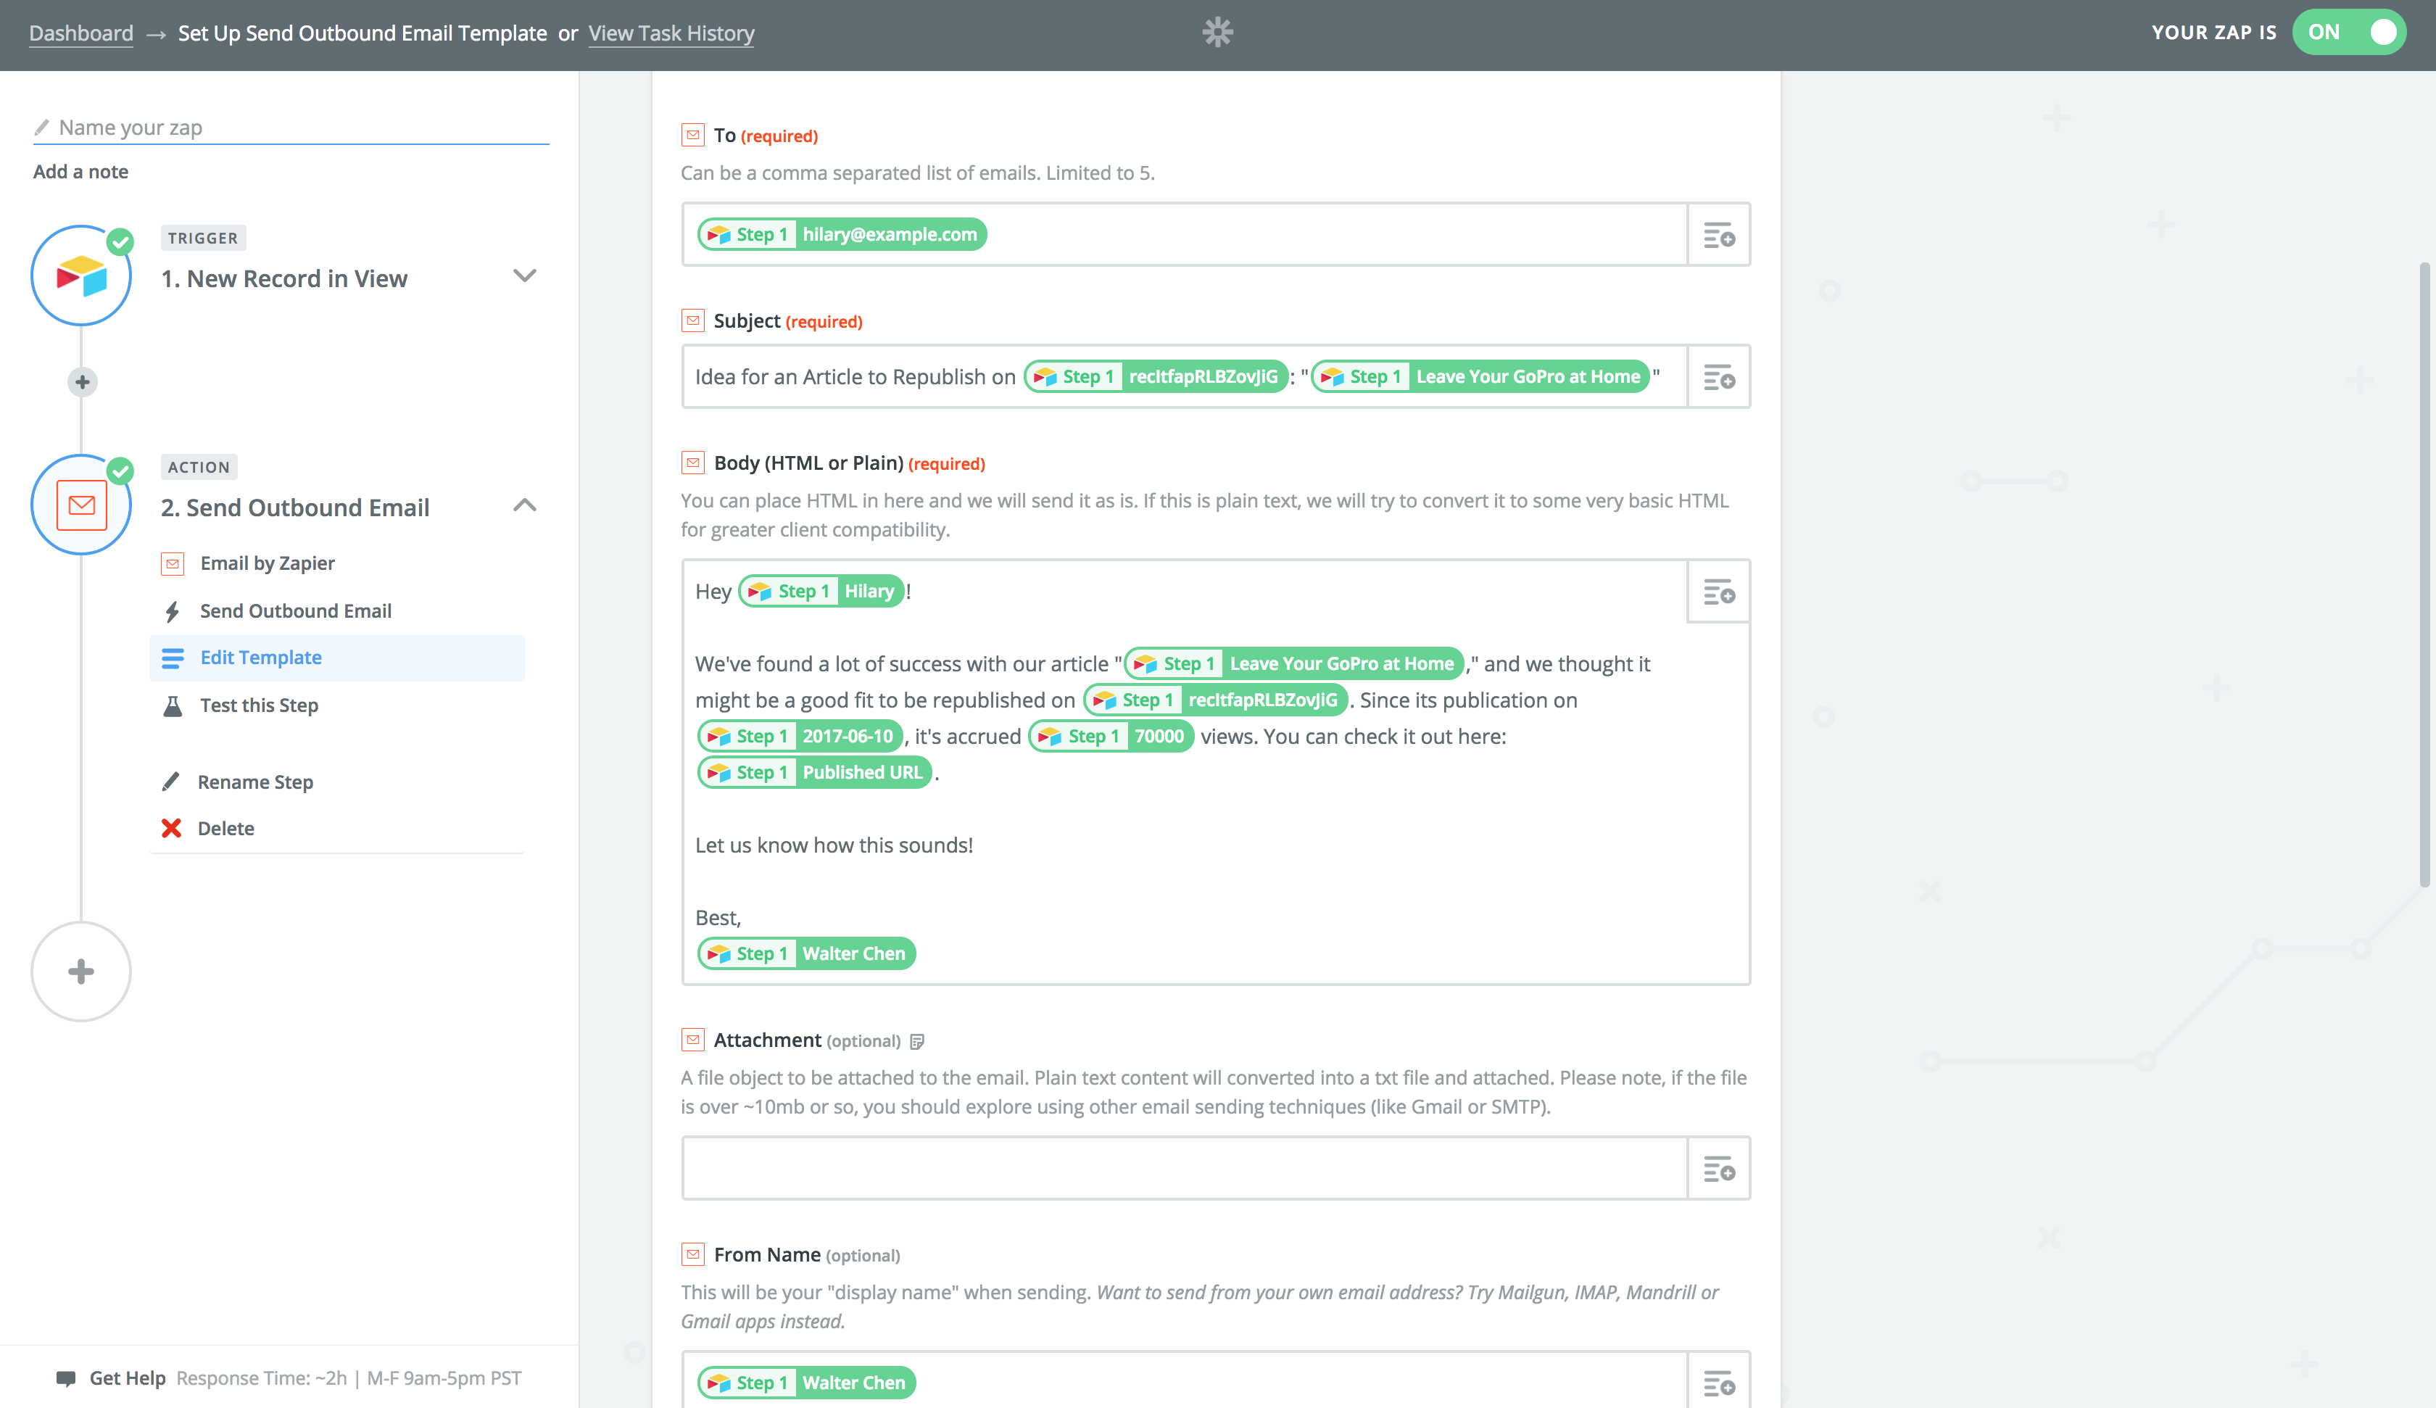Insert a field in From Name input
The width and height of the screenshot is (2436, 1408).
tap(1719, 1383)
